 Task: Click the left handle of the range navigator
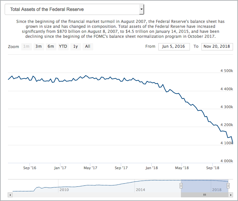[x=181, y=186]
